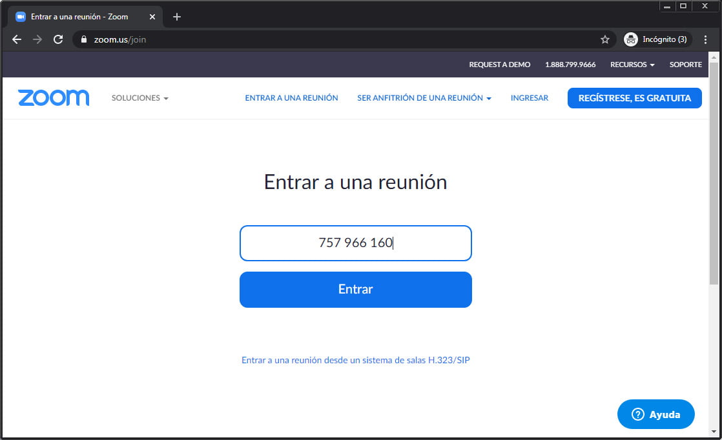The width and height of the screenshot is (722, 440).
Task: Reload the zoom.us/join page
Action: click(x=58, y=39)
